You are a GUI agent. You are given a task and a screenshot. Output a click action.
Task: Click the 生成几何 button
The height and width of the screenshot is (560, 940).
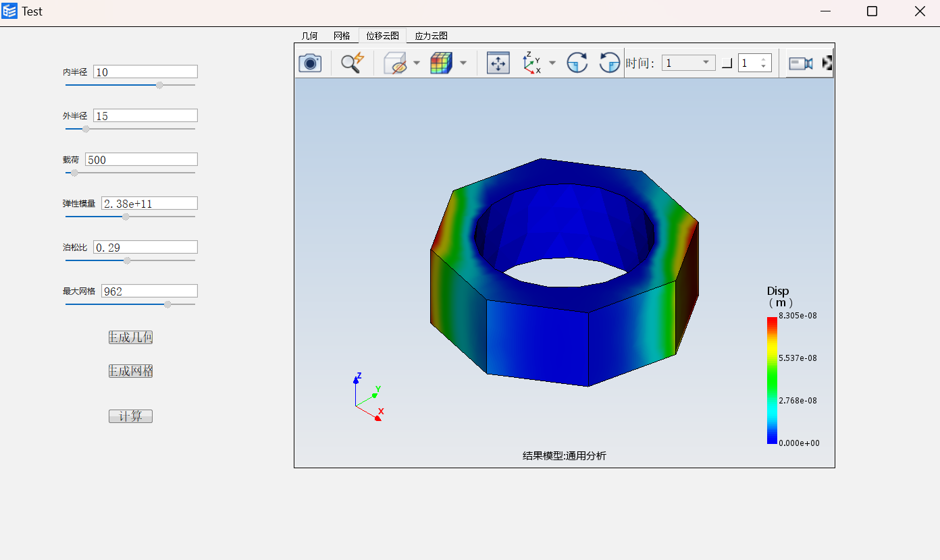click(x=130, y=337)
